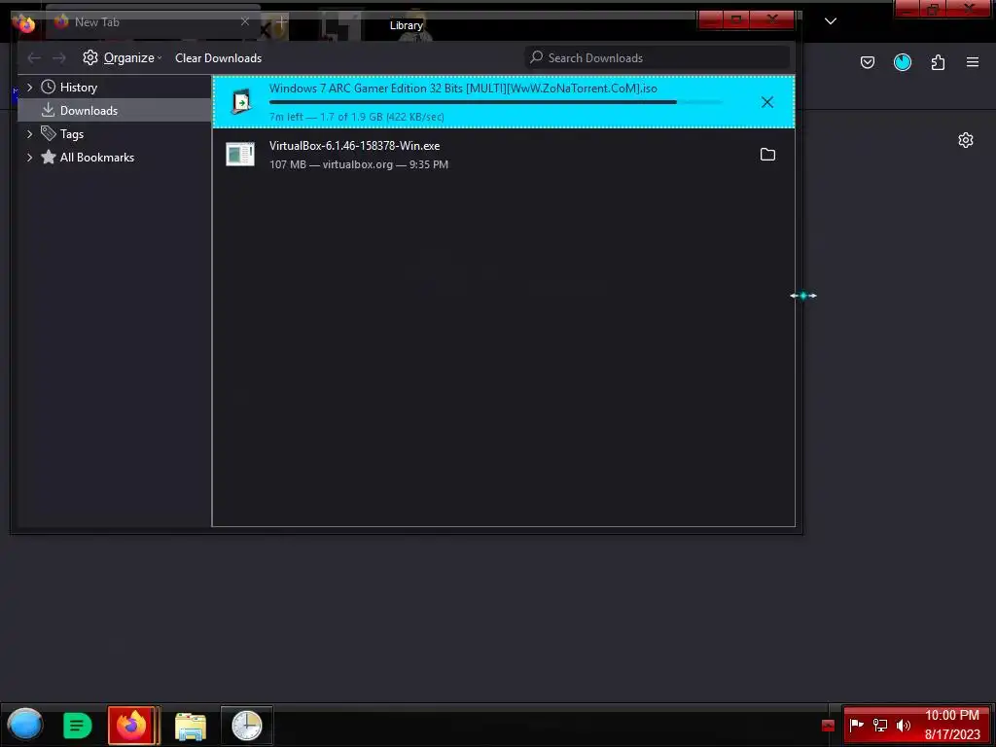Open File Explorer from the taskbar
This screenshot has width=996, height=747.
coord(191,726)
